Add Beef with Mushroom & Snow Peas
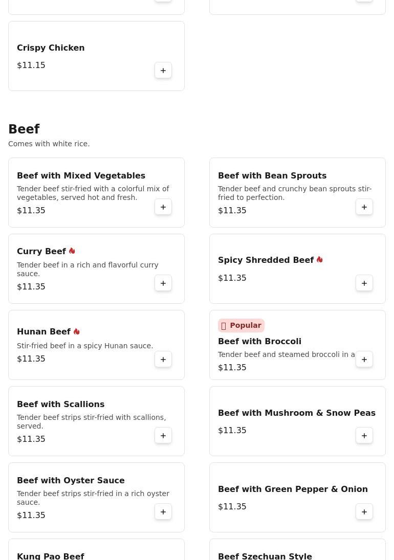The width and height of the screenshot is (394, 560). click(364, 436)
